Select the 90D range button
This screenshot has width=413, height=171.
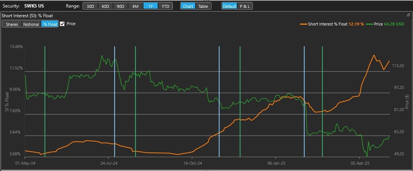(x=121, y=6)
